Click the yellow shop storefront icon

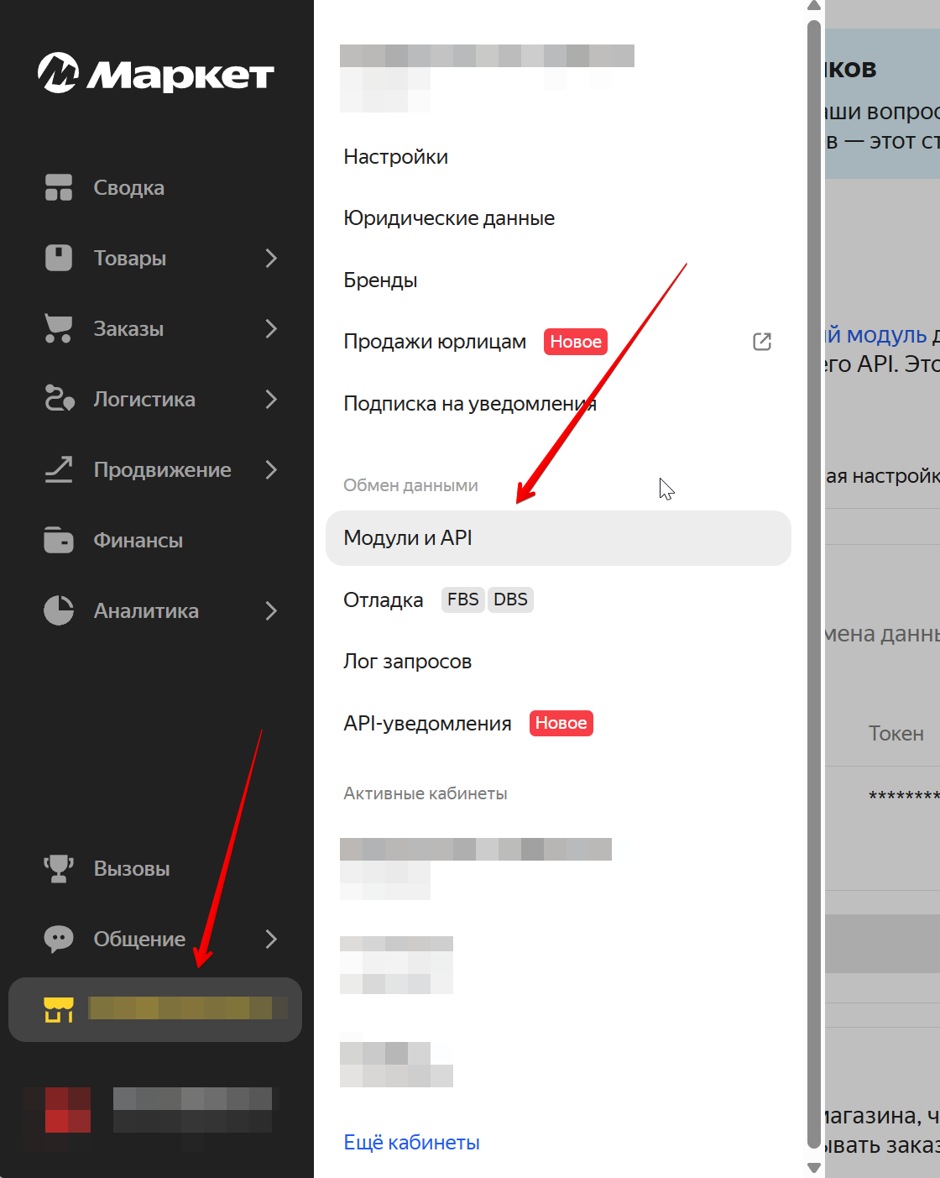pyautogui.click(x=59, y=1009)
